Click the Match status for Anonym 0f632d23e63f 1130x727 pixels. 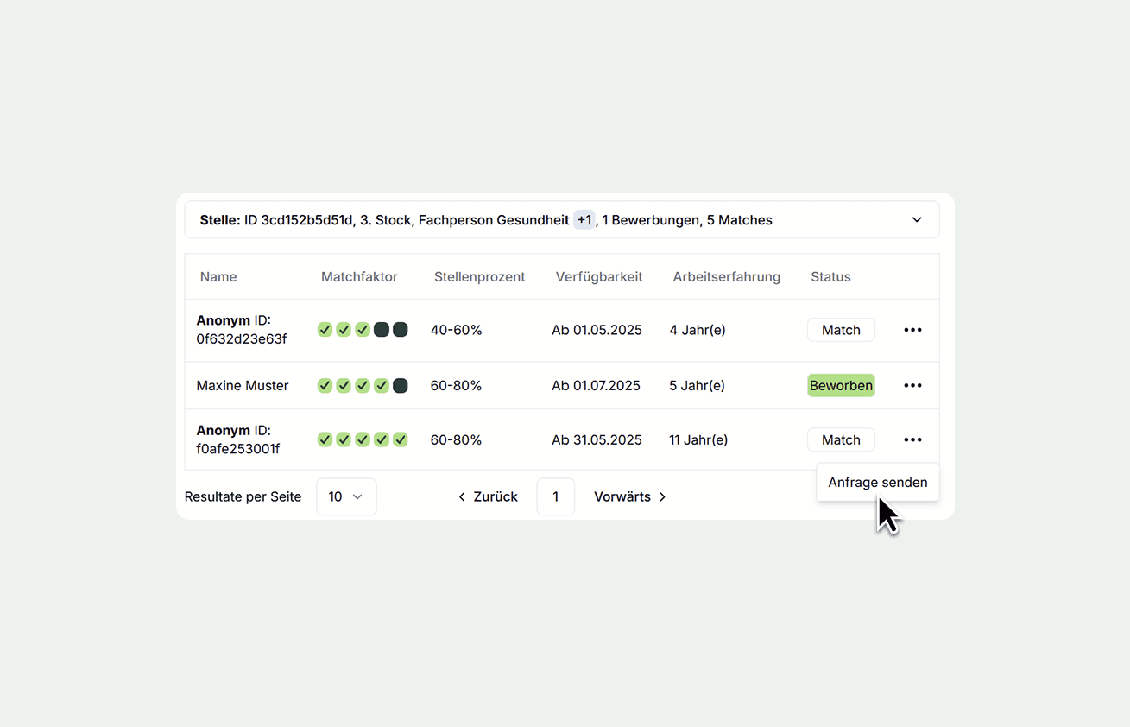pos(841,330)
